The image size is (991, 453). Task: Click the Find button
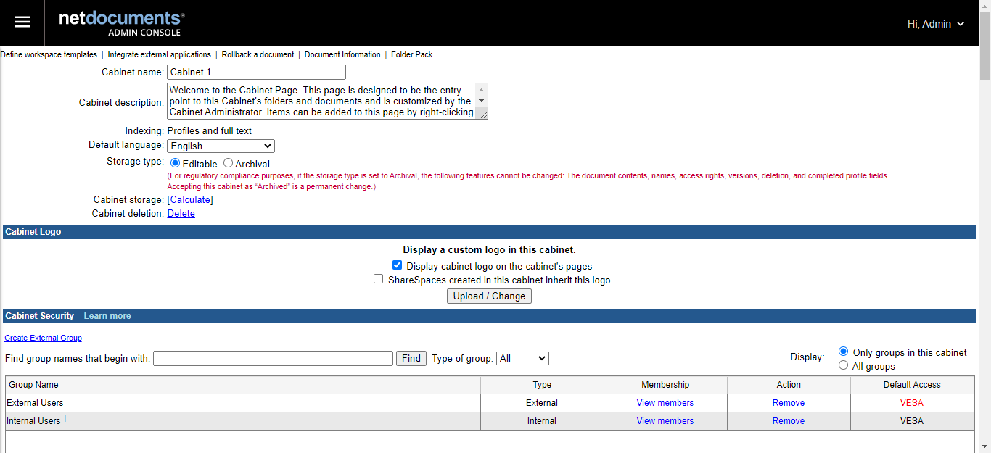point(411,358)
